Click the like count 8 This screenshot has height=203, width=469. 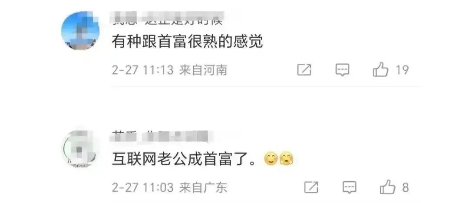coord(405,187)
